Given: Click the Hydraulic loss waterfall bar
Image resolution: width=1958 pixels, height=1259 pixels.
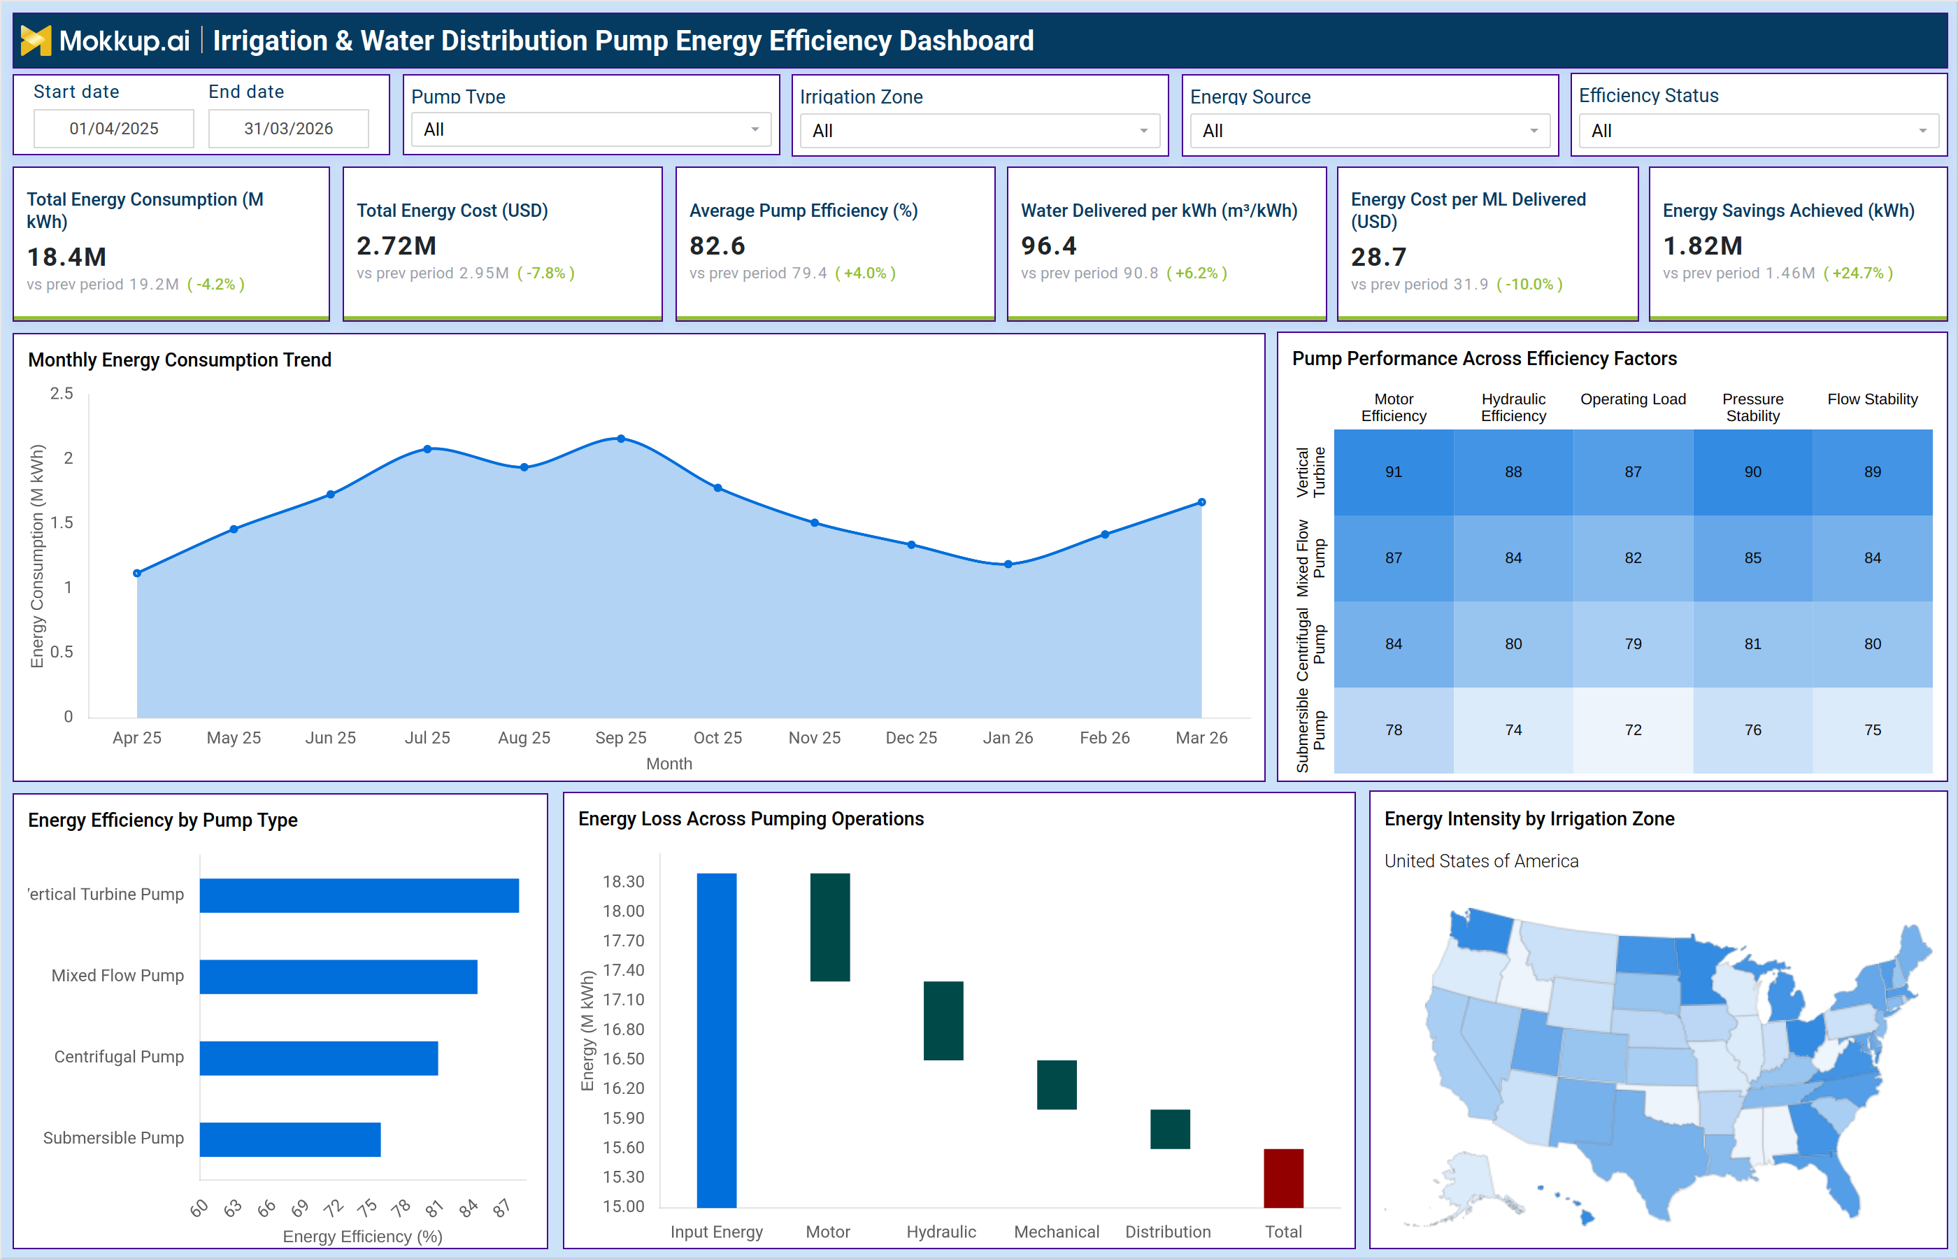Looking at the screenshot, I should [944, 1020].
